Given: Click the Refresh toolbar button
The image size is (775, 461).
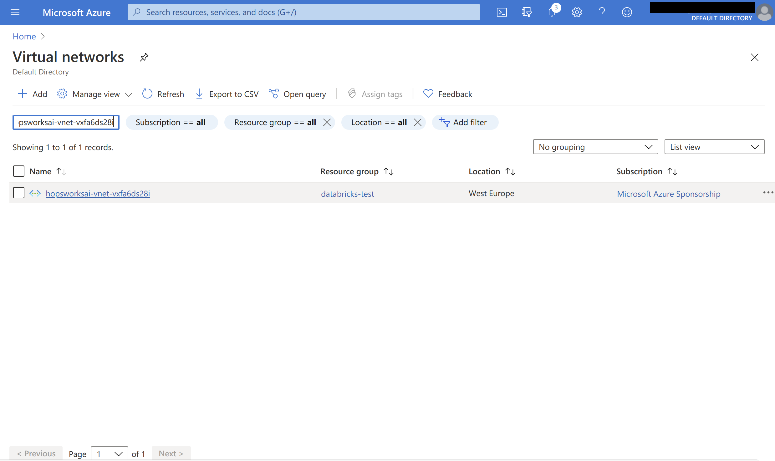Looking at the screenshot, I should (x=163, y=94).
